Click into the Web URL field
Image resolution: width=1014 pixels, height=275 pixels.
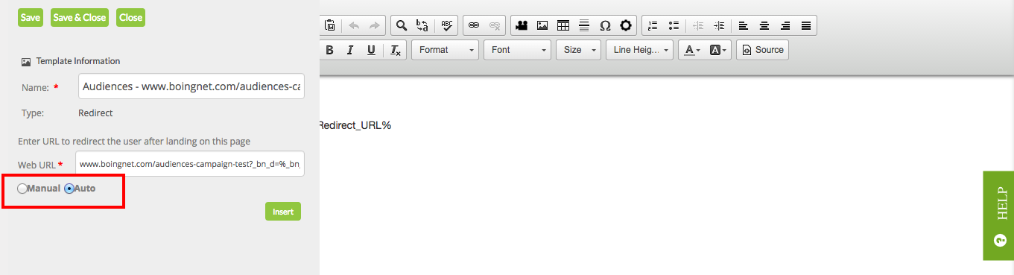pos(190,164)
